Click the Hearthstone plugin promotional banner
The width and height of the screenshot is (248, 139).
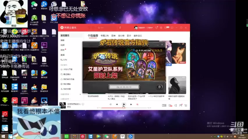tap(124, 64)
